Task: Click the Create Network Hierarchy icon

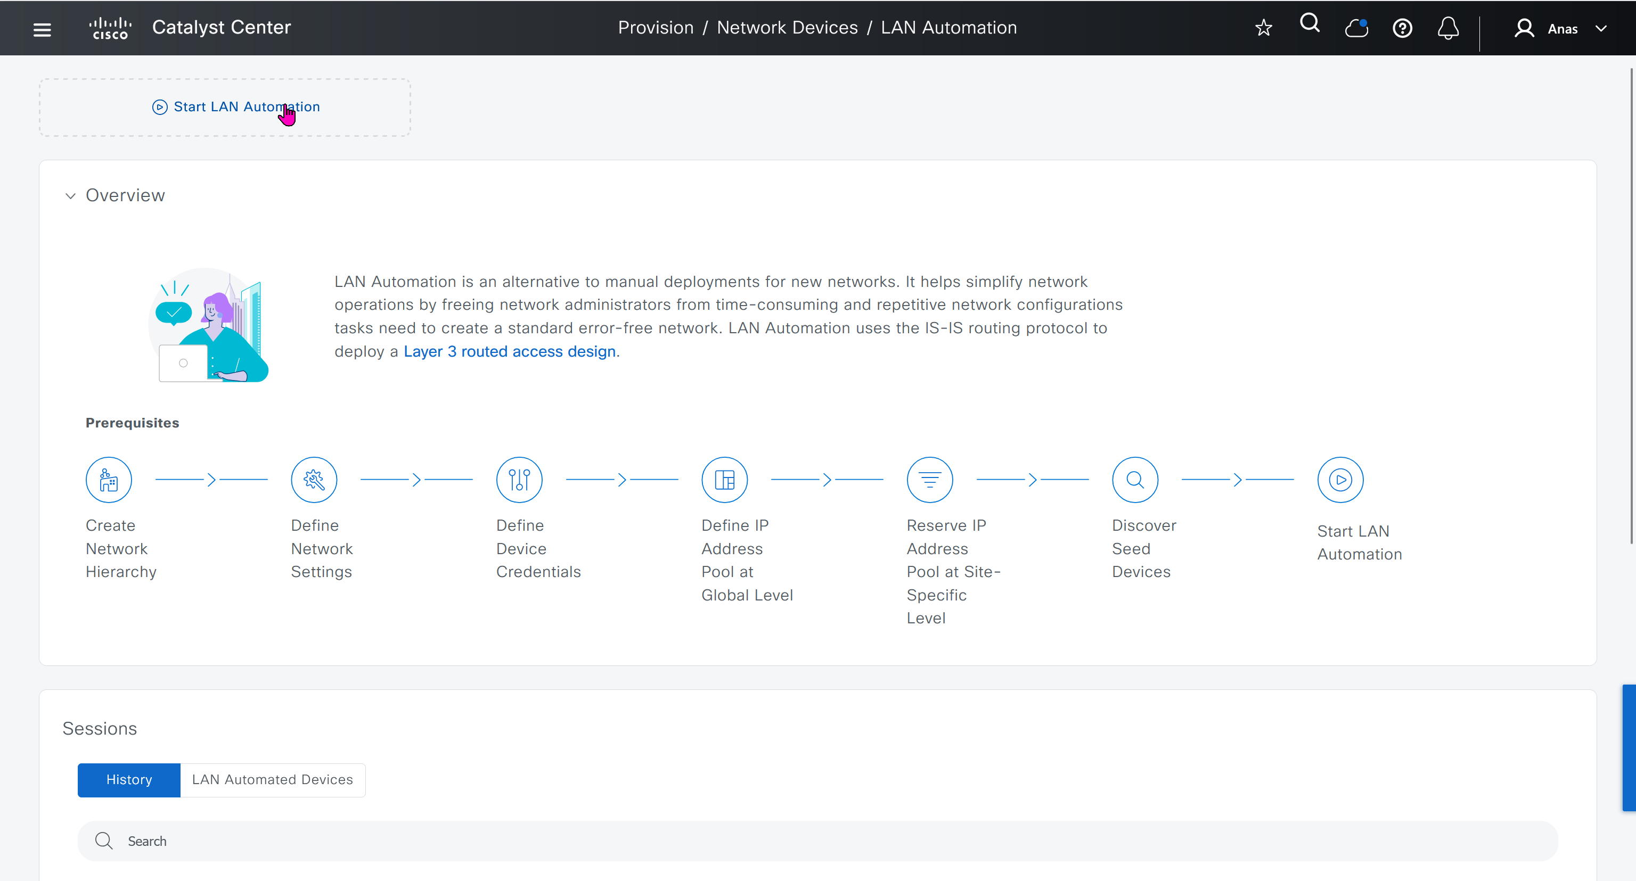Action: coord(109,480)
